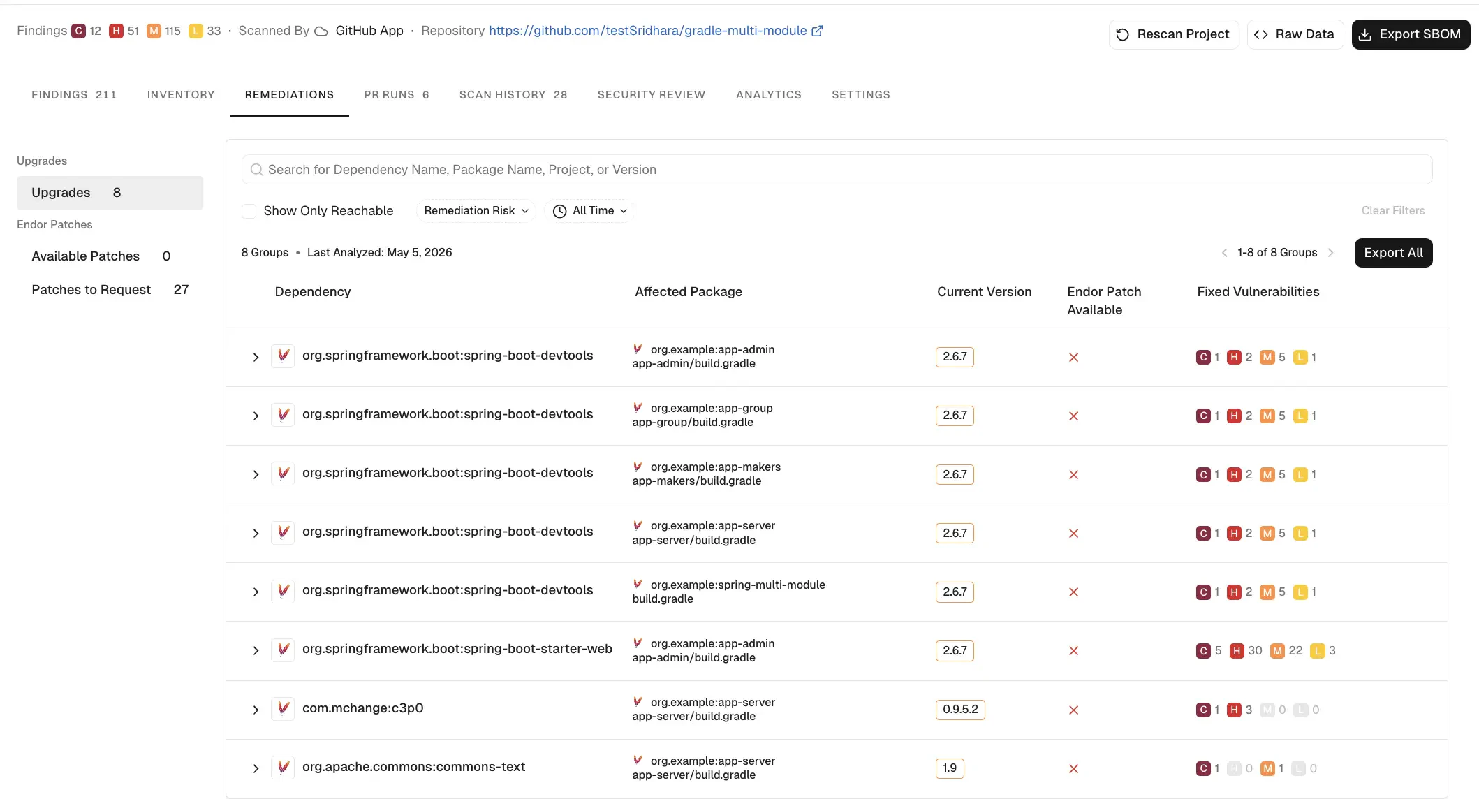The image size is (1479, 806).
Task: Click the clock icon in All Time filter
Action: coord(559,211)
